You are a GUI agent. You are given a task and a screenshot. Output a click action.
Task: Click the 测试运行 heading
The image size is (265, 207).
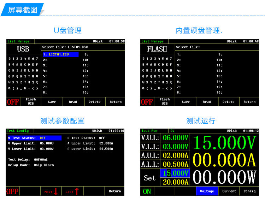point(201,121)
